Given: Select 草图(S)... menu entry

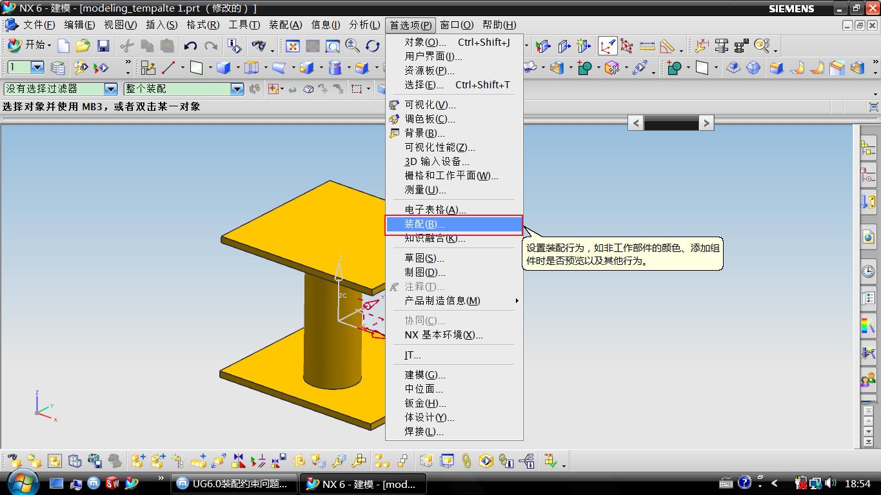Looking at the screenshot, I should 454,258.
